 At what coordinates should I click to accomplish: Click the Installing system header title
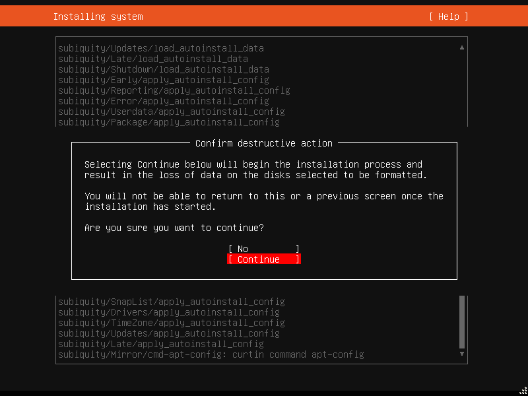(98, 16)
